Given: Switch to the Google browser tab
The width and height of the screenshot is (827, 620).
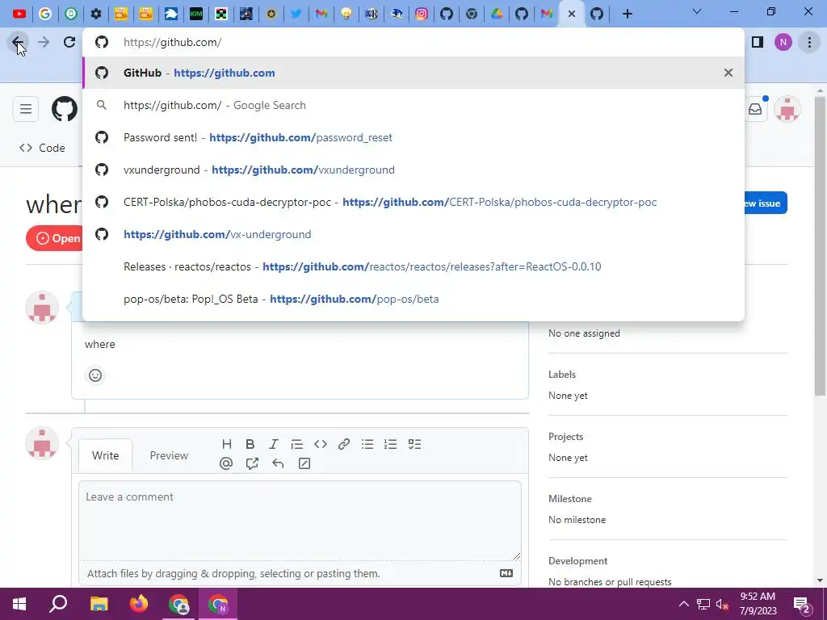Looking at the screenshot, I should coord(45,14).
